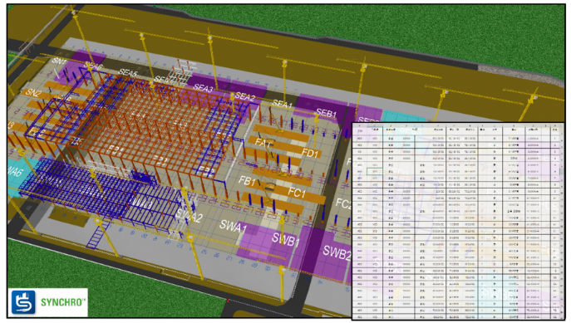Click the FA1 zone label
The height and width of the screenshot is (323, 571).
pyautogui.click(x=263, y=142)
